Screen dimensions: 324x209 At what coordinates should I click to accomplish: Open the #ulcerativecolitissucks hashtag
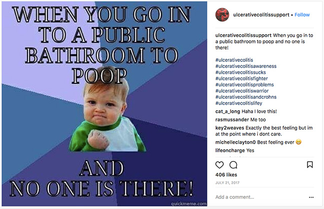(240, 72)
